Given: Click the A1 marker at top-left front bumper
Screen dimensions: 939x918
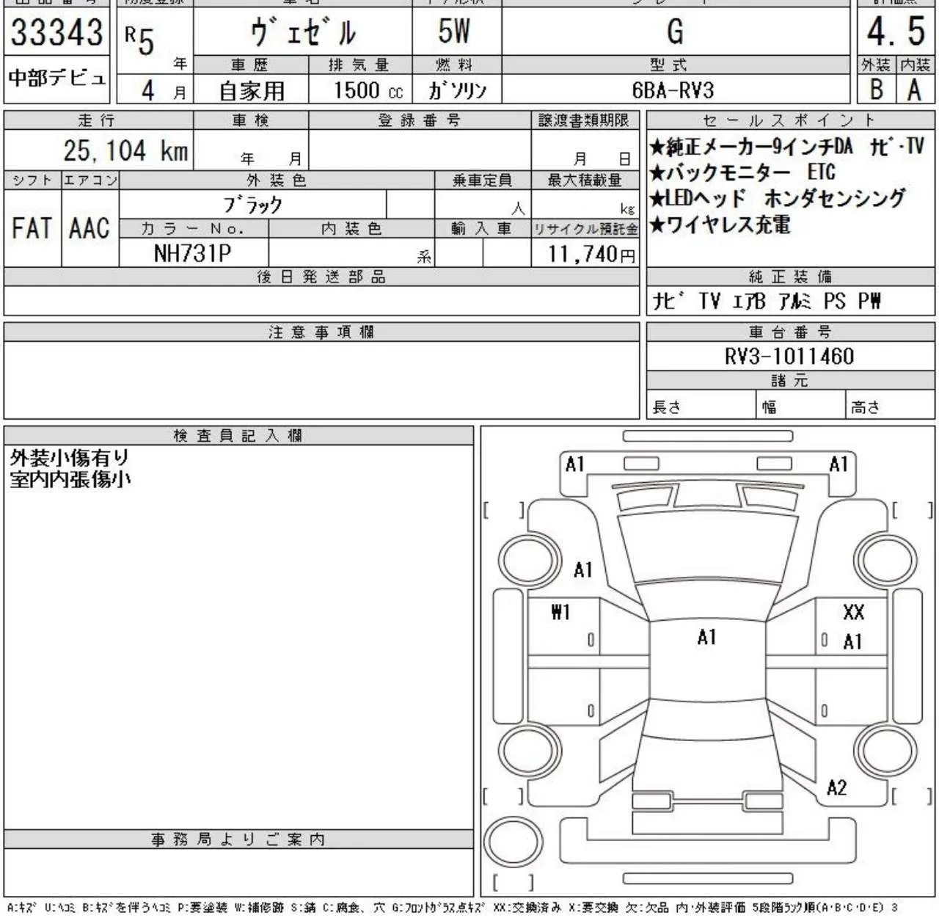Looking at the screenshot, I should (575, 465).
